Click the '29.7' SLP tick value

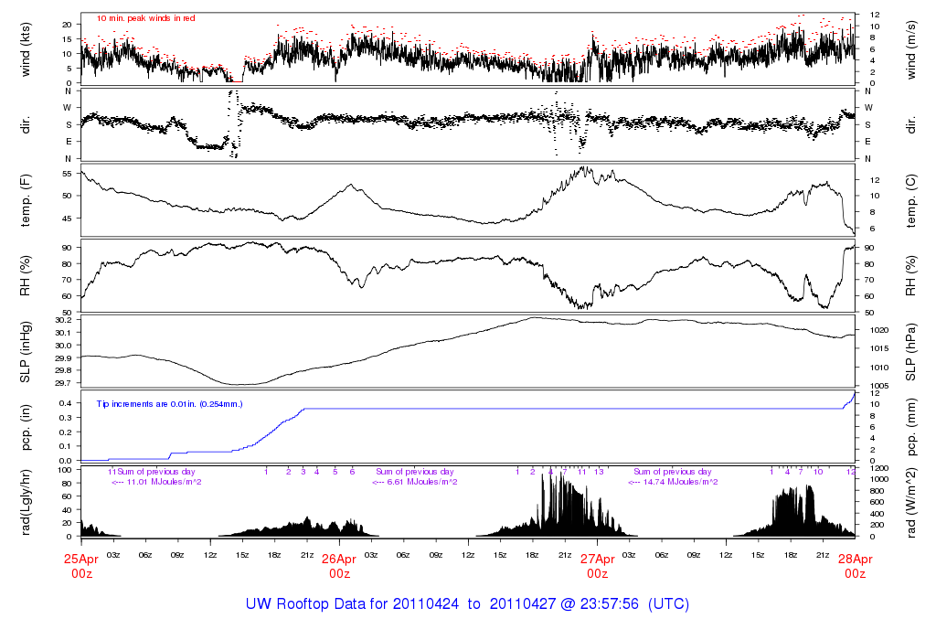[x=63, y=383]
